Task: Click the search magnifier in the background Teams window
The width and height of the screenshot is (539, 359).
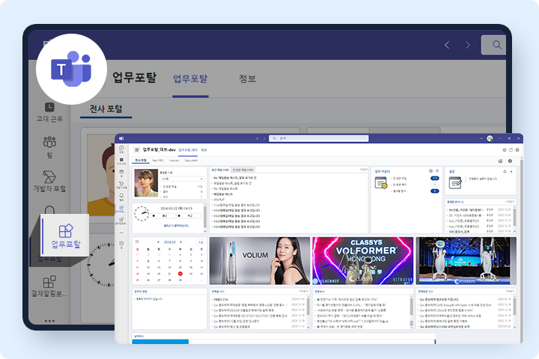Action: click(496, 45)
